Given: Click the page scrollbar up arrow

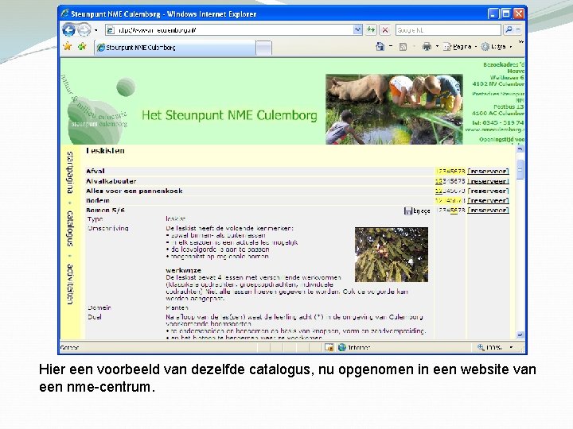Looking at the screenshot, I should (x=520, y=149).
